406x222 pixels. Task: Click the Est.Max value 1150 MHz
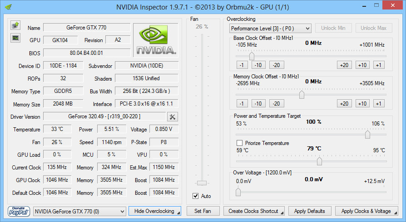click(x=164, y=167)
